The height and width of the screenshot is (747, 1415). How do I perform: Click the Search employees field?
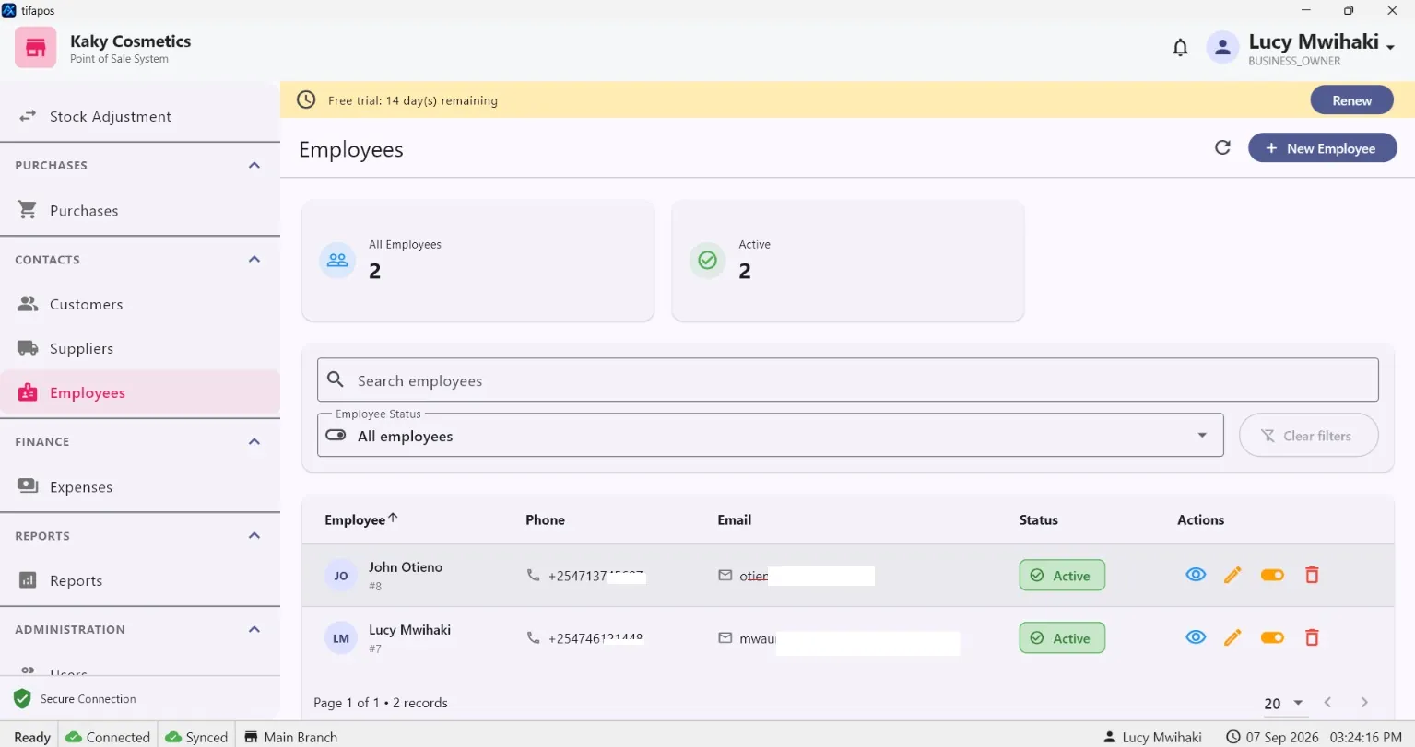click(847, 380)
